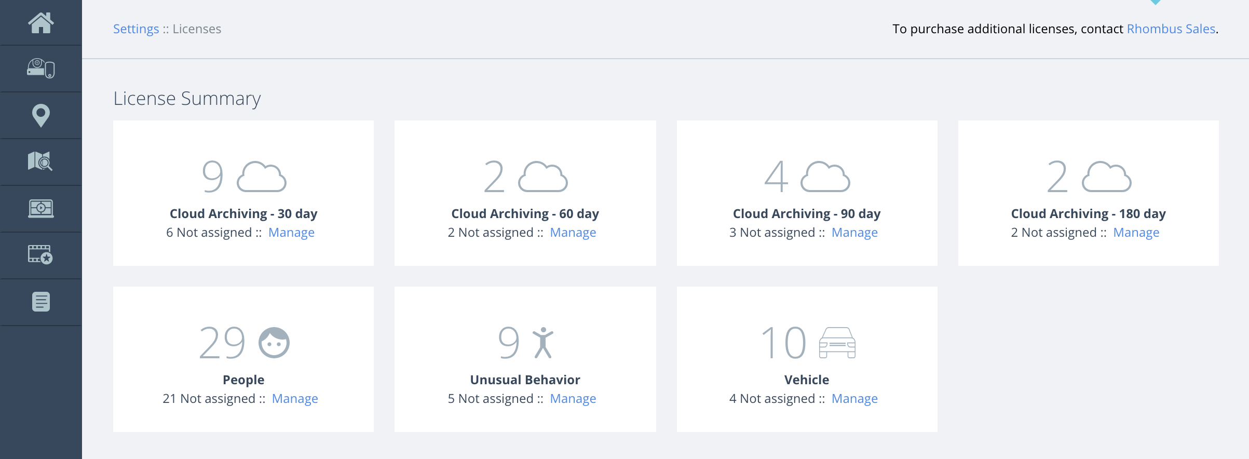Manage People licenses
The image size is (1249, 459).
pyautogui.click(x=295, y=399)
